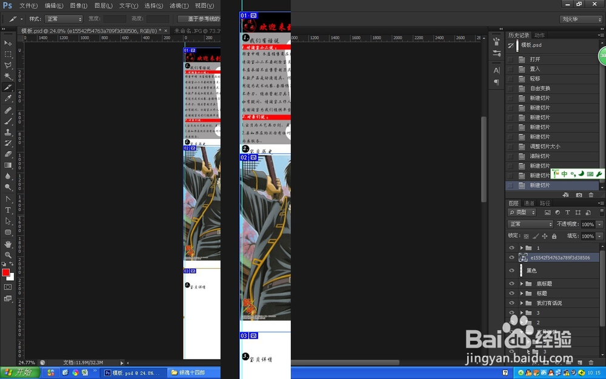This screenshot has width=606, height=379.
Task: Open the 样式 style dropdown in options bar
Action: point(64,19)
